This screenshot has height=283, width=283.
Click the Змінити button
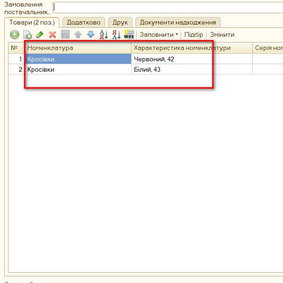click(x=222, y=34)
